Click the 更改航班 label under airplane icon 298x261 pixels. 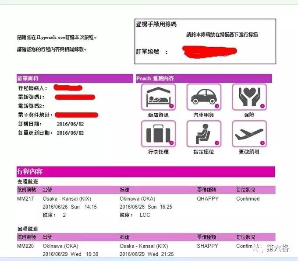(x=249, y=152)
